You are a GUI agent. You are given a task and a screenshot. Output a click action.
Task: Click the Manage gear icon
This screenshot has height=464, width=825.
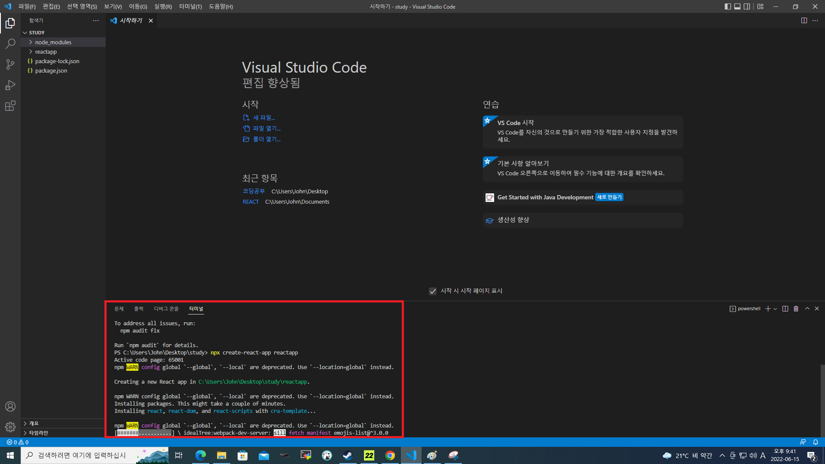tap(10, 427)
